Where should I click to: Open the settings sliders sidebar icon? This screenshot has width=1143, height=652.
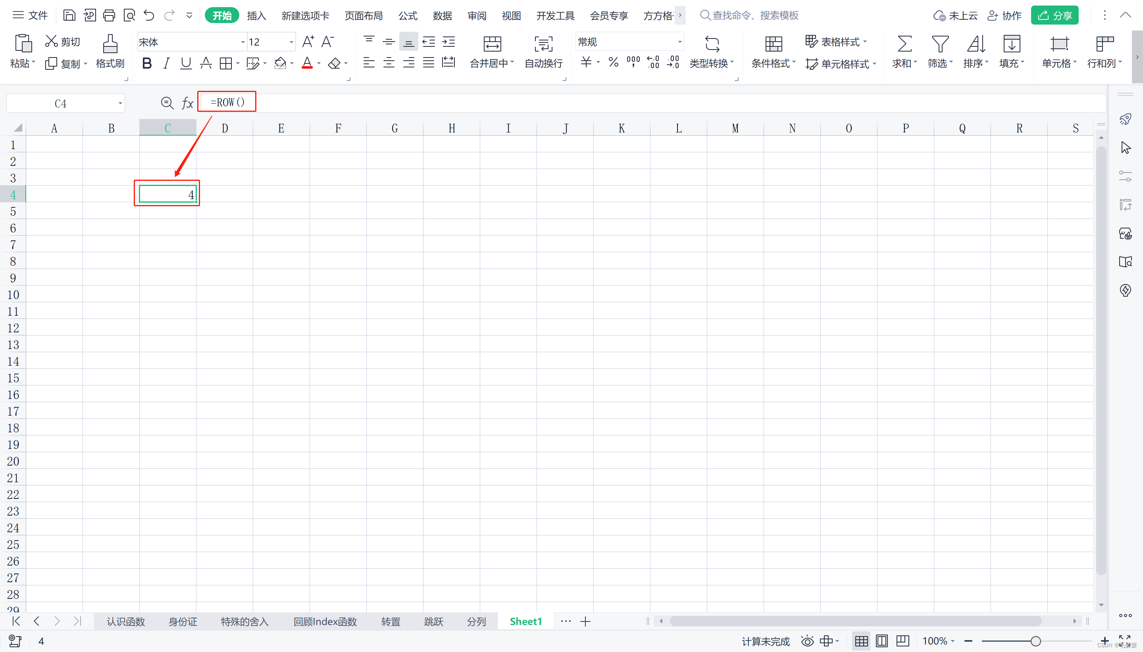coord(1126,176)
